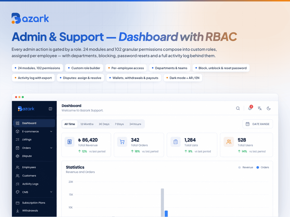The width and height of the screenshot is (290, 217).
Task: Open notifications bell with red badge
Action: click(x=250, y=108)
